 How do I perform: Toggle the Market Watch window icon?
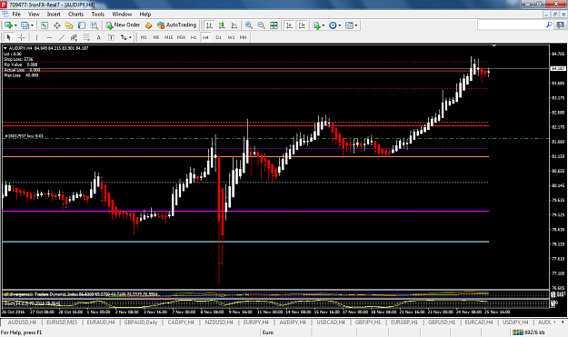(45, 25)
